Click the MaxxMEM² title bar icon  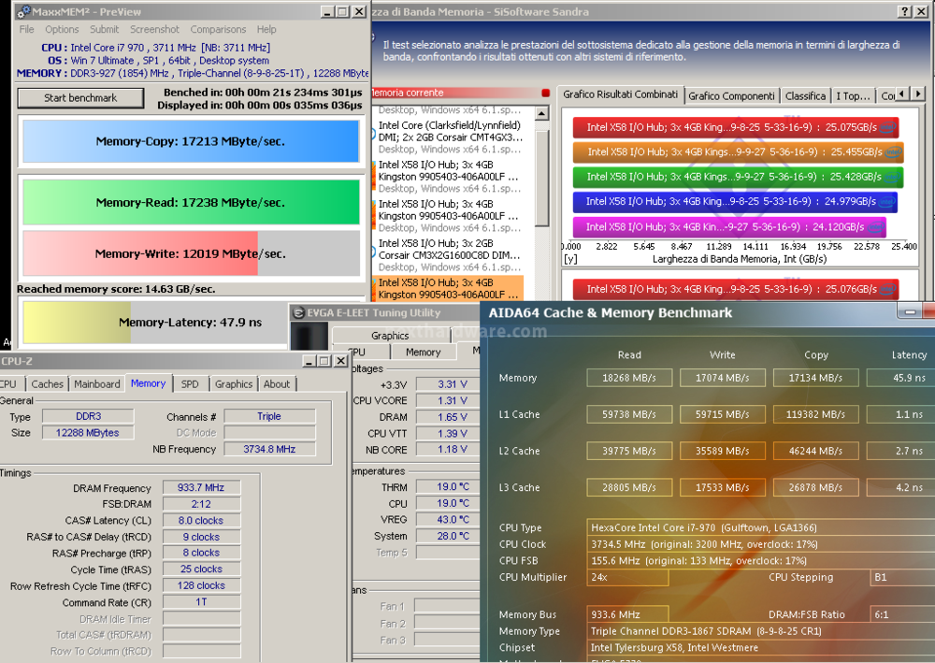coord(24,11)
